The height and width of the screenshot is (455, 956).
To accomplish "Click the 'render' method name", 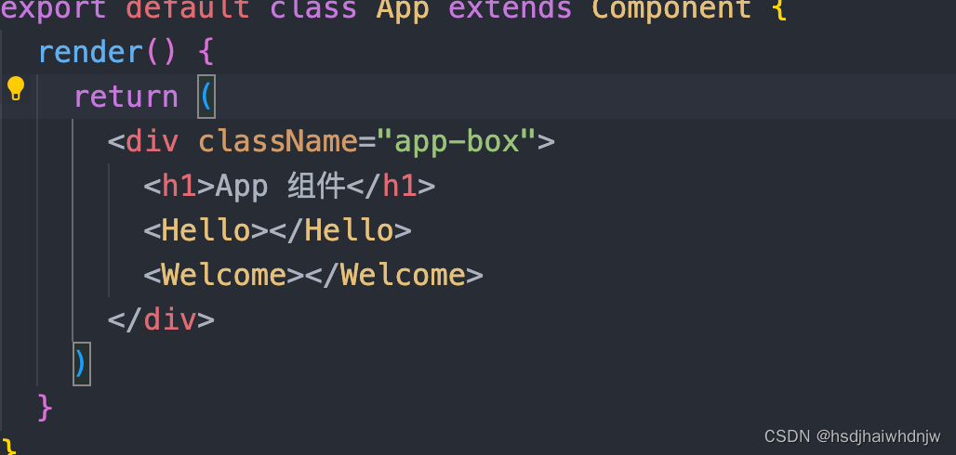I will pos(90,52).
